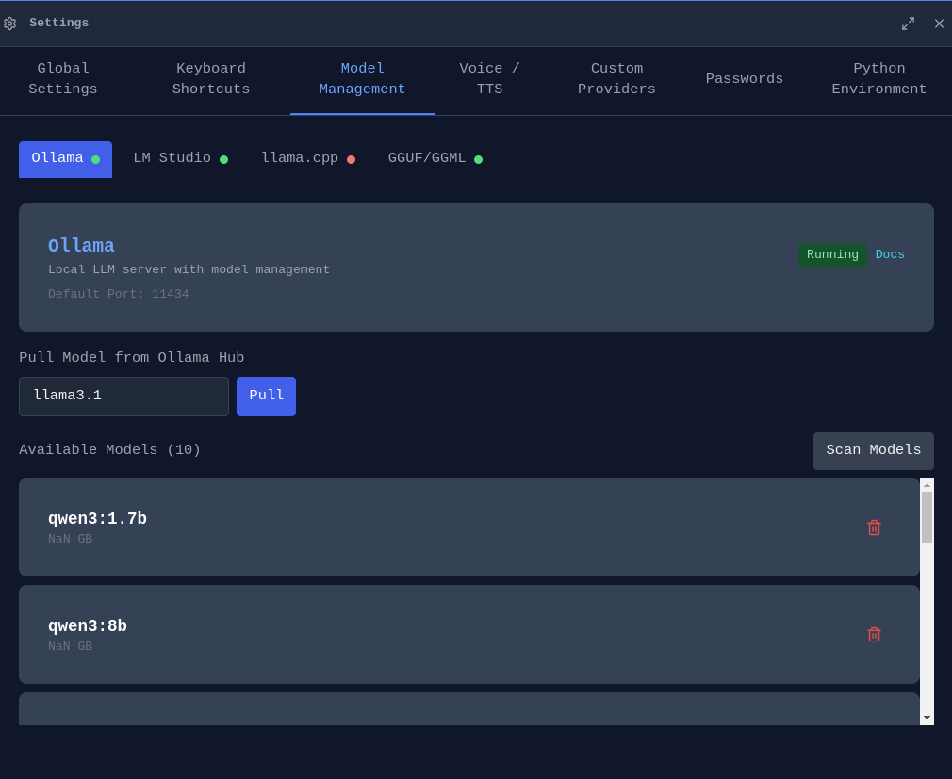Click the Available Models (10) label
The height and width of the screenshot is (779, 952).
(110, 450)
